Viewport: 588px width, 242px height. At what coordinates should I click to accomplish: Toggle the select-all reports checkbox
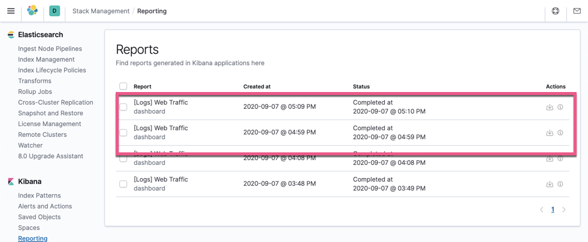[x=123, y=87]
